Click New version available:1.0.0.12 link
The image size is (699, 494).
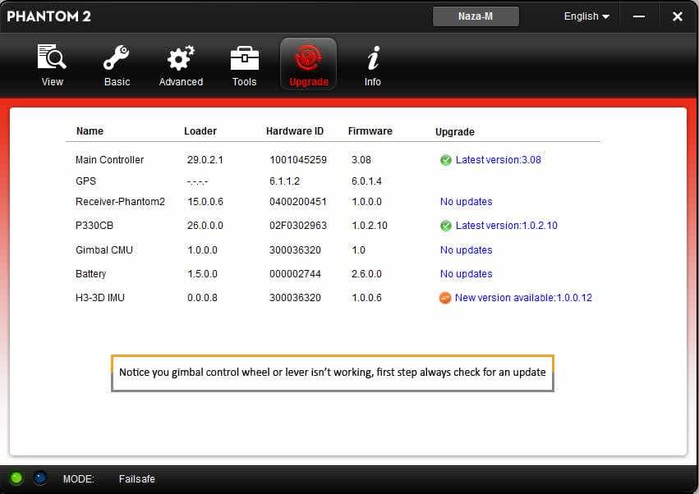[523, 298]
